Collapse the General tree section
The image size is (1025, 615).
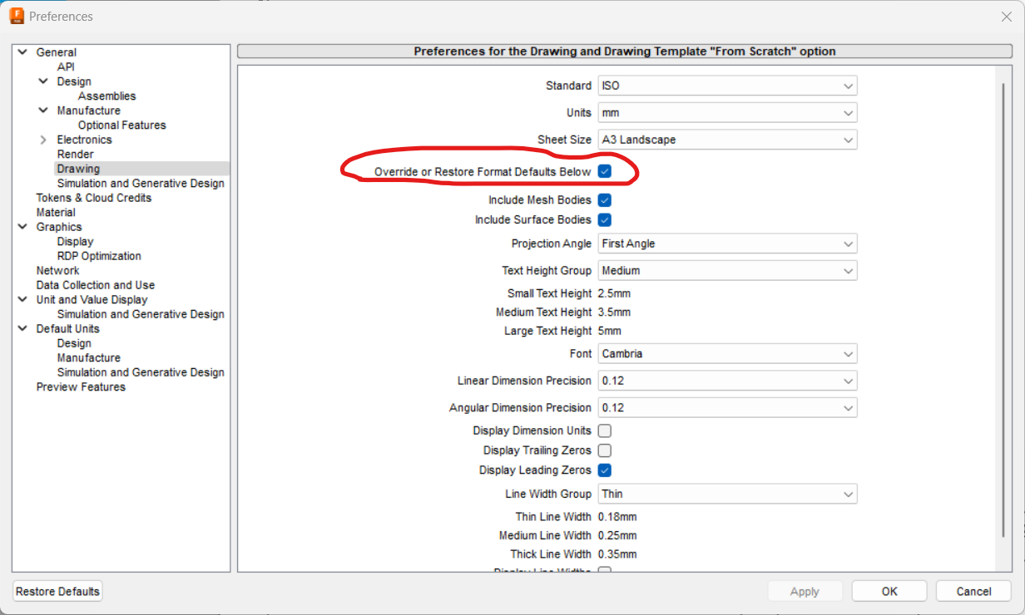coord(22,52)
